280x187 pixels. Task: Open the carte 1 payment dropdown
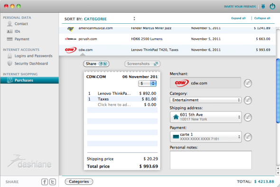pos(205,137)
